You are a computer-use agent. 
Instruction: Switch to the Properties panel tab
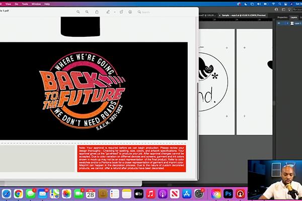click(x=282, y=17)
